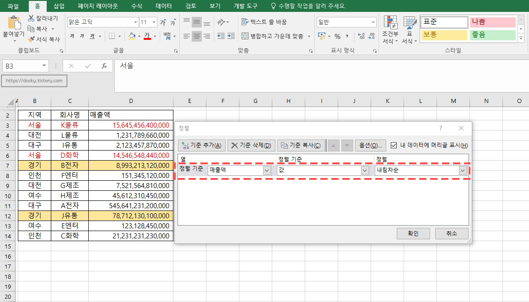Viewport: 529px width, 302px height.
Task: Click the Copy (복사) icon
Action: (x=31, y=29)
